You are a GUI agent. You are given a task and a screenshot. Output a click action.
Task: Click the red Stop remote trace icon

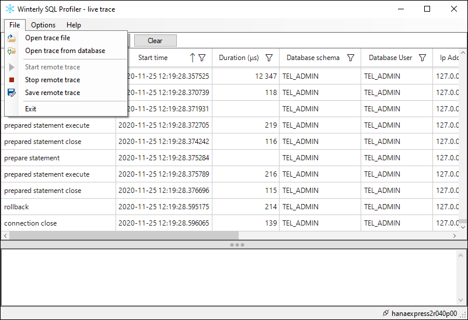tap(12, 80)
